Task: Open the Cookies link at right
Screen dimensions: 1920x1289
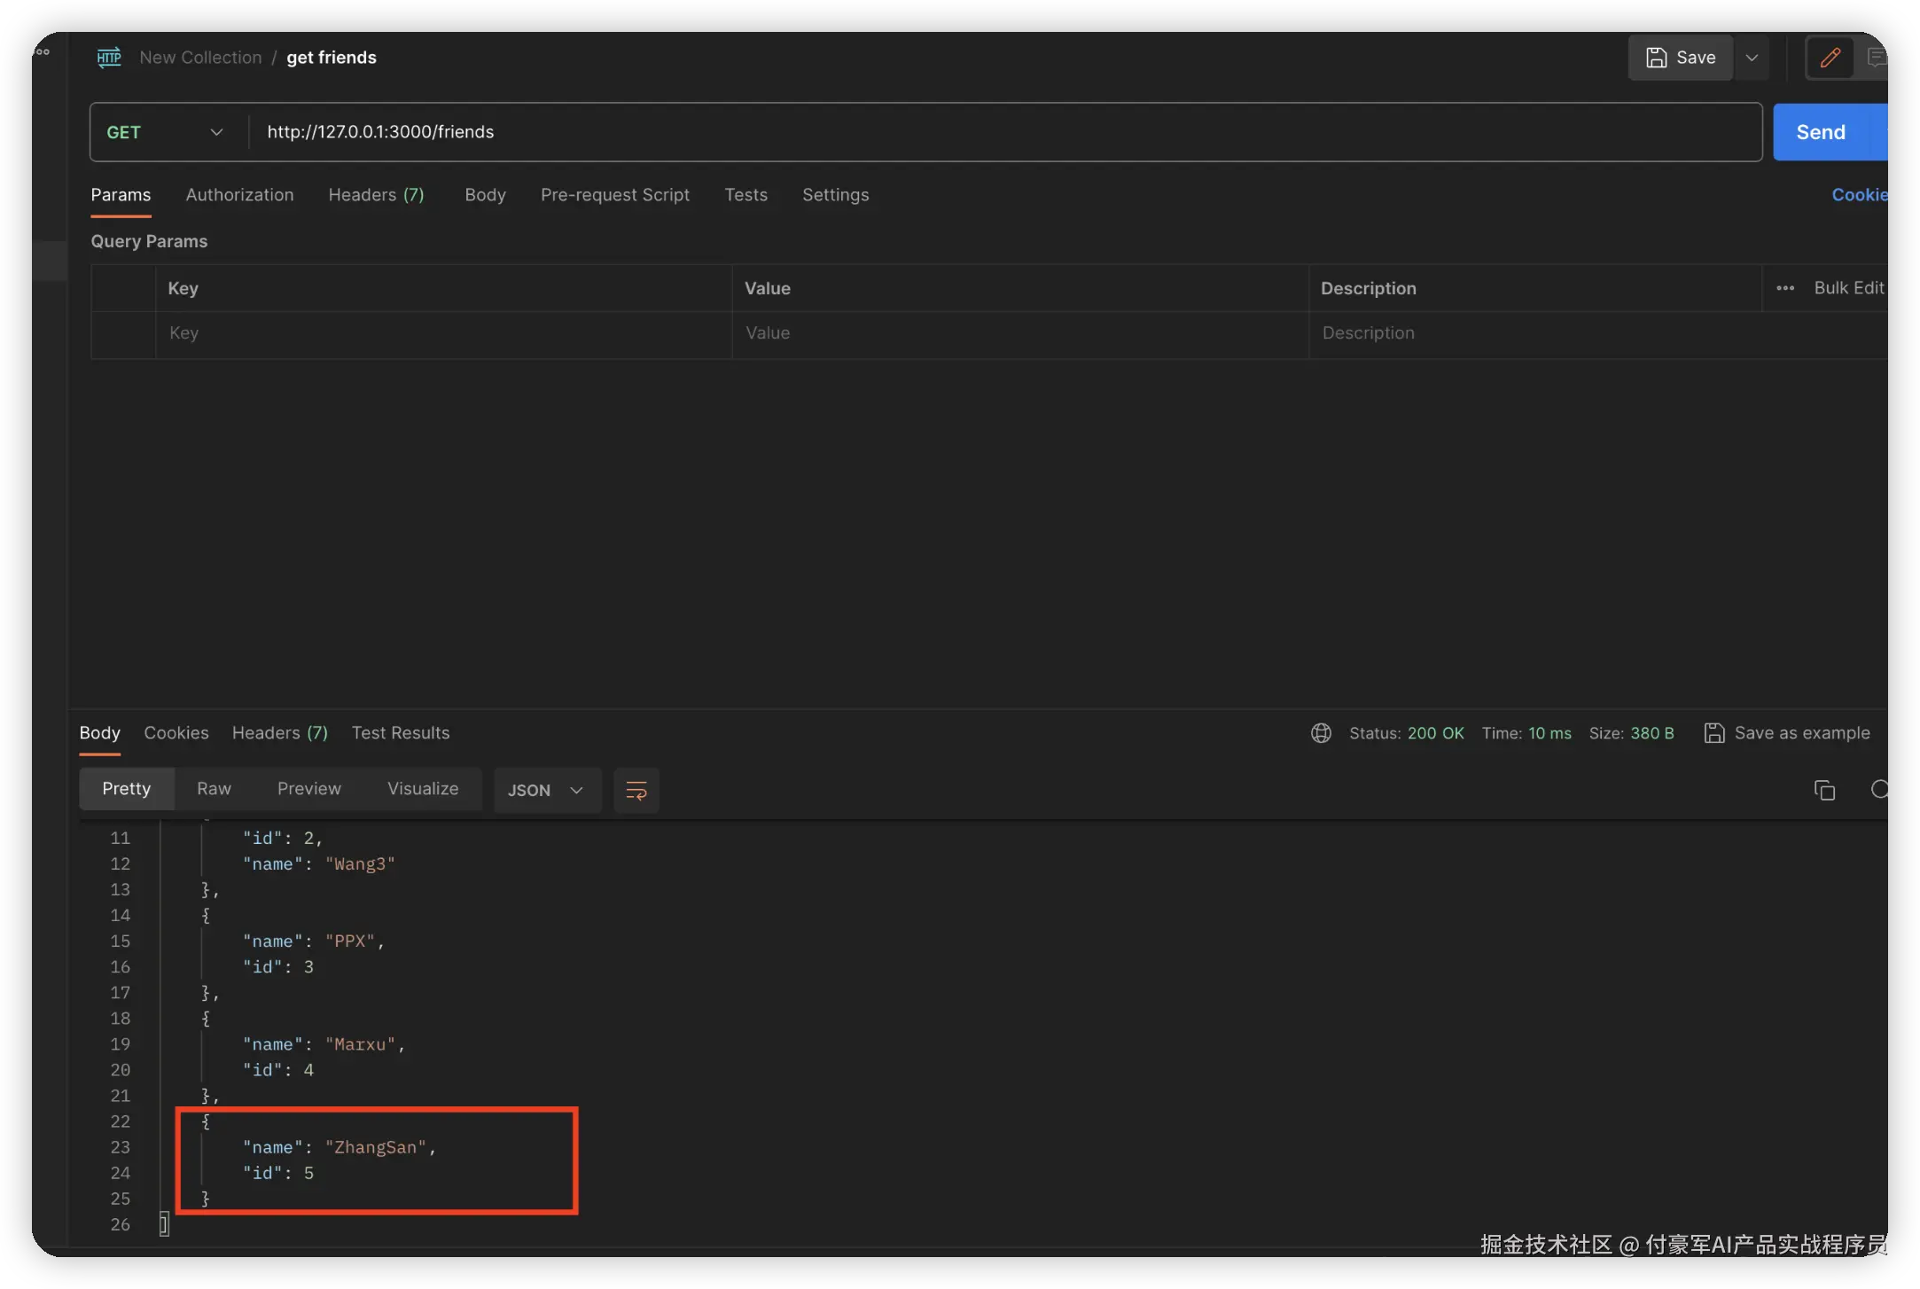Action: (x=1860, y=195)
